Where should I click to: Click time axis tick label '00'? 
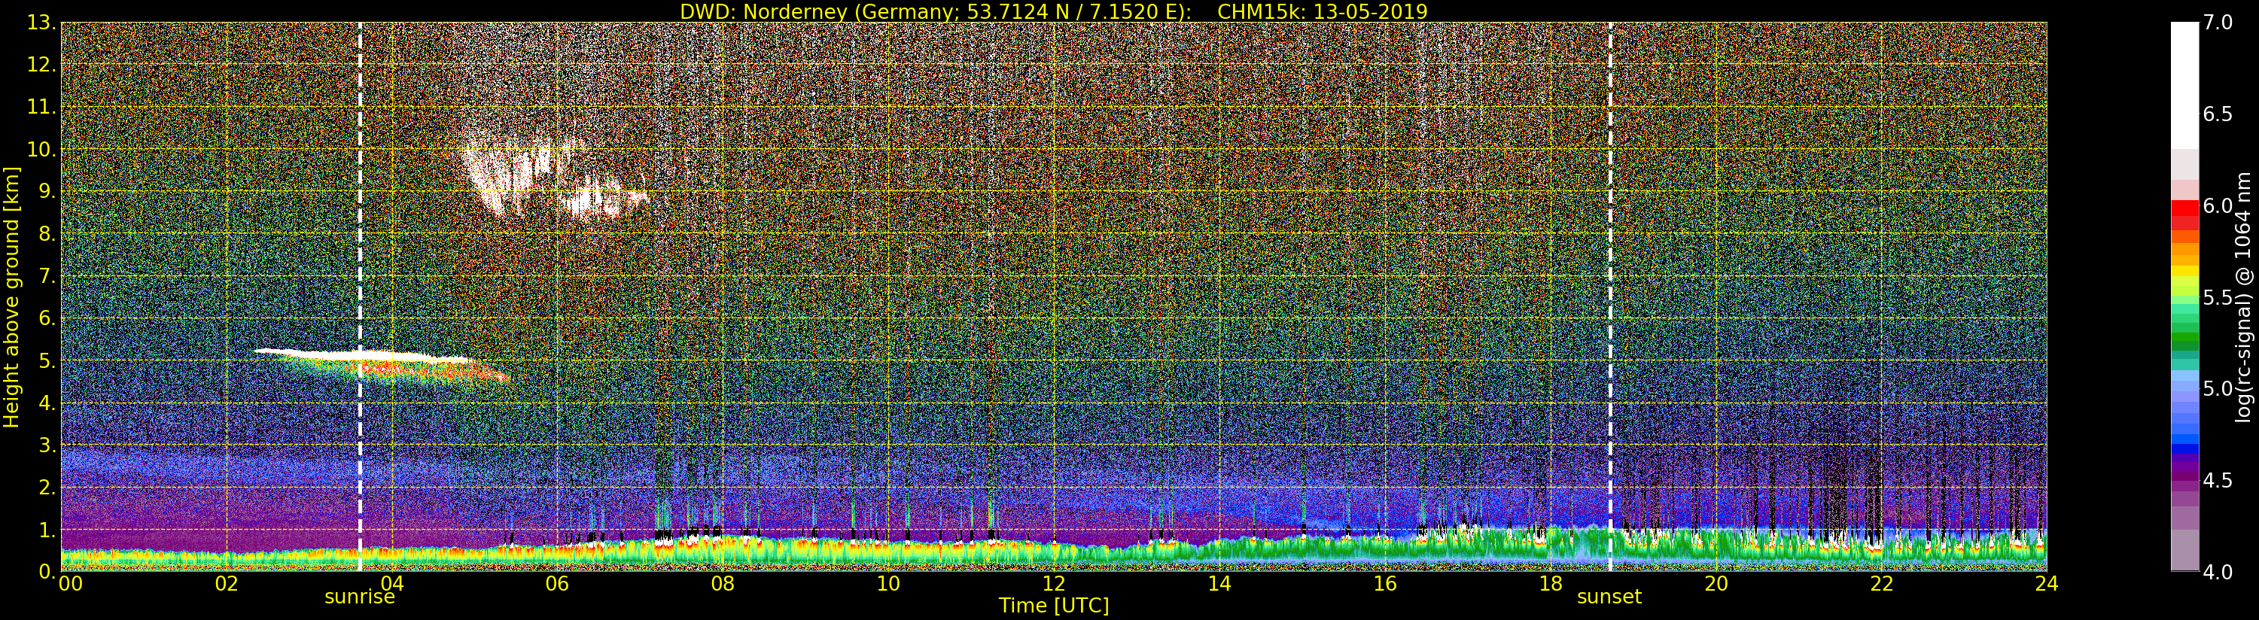[x=70, y=584]
